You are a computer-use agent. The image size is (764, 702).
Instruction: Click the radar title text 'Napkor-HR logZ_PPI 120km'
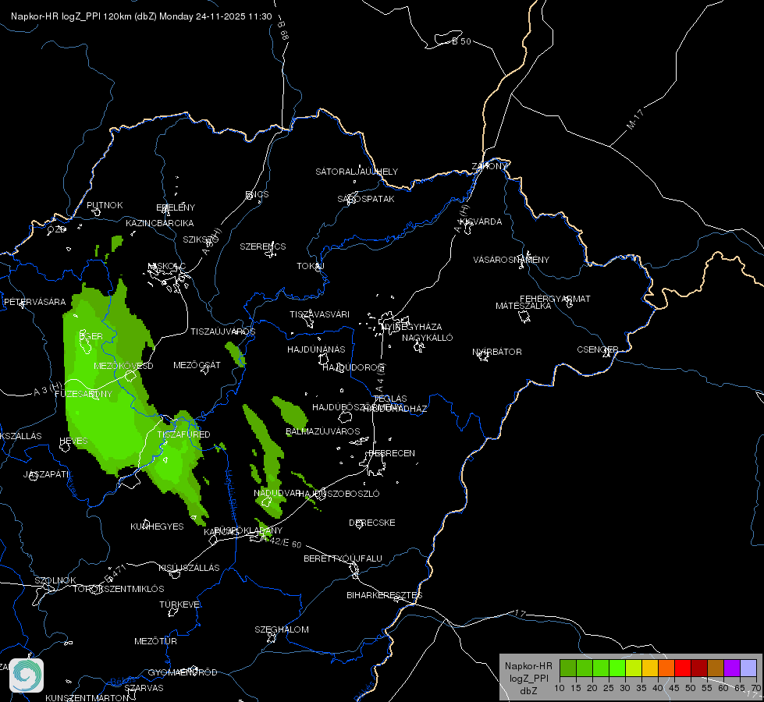[71, 16]
